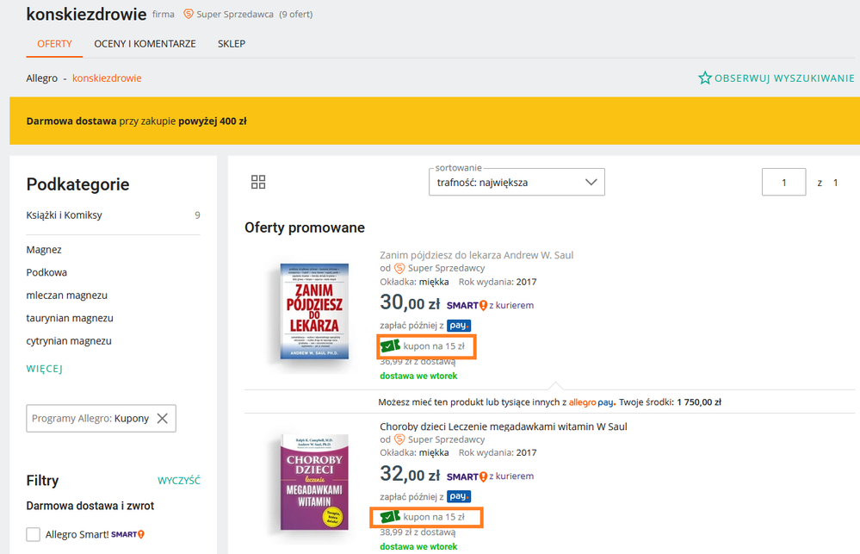Viewport: 860px width, 554px height.
Task: Click the Smart logo beside 32,00 zł price
Action: point(467,476)
